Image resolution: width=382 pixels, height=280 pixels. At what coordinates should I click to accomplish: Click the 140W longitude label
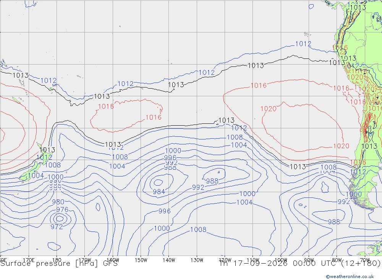[x=169, y=260]
